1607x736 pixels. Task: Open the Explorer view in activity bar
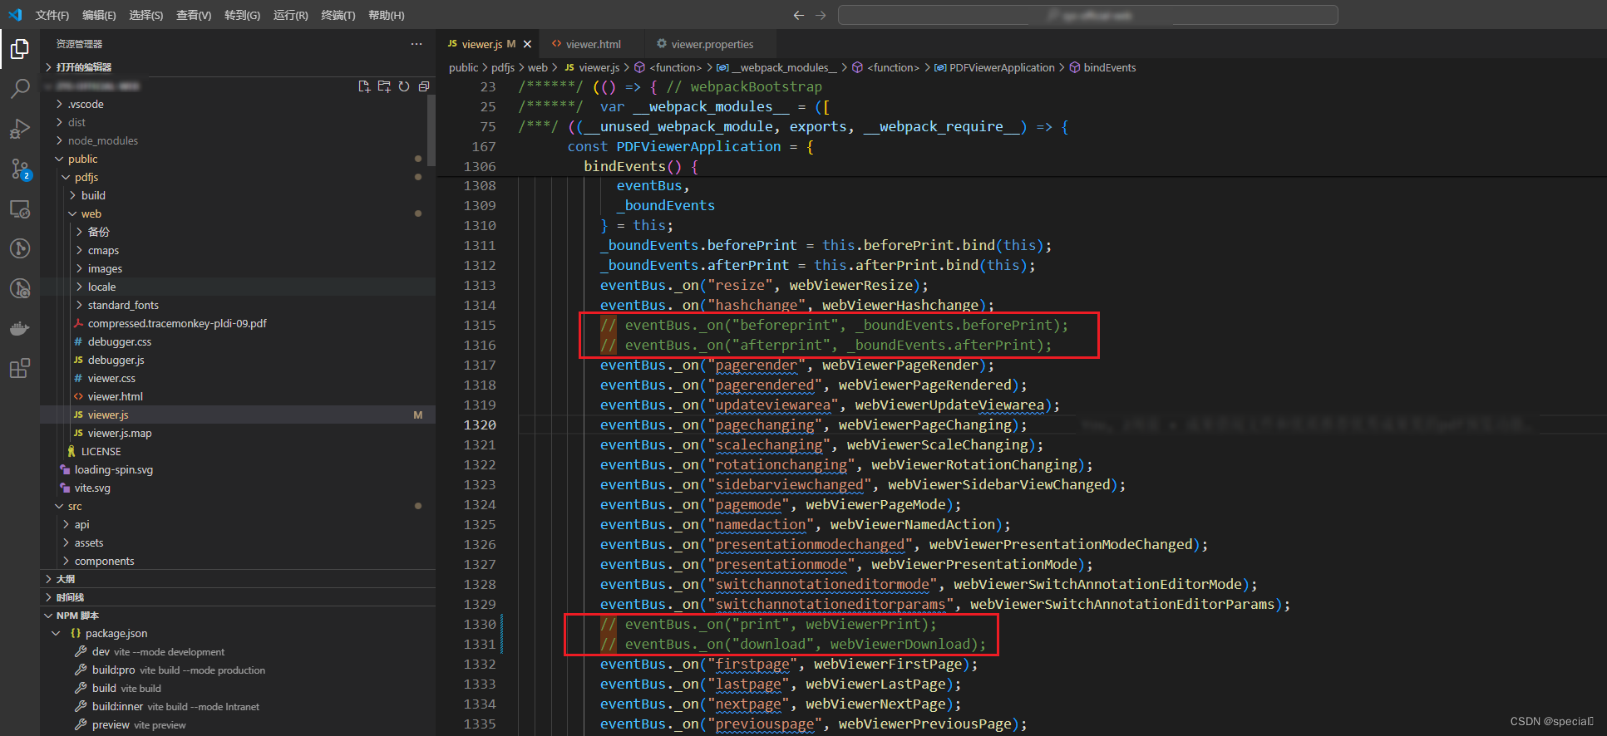(x=20, y=49)
